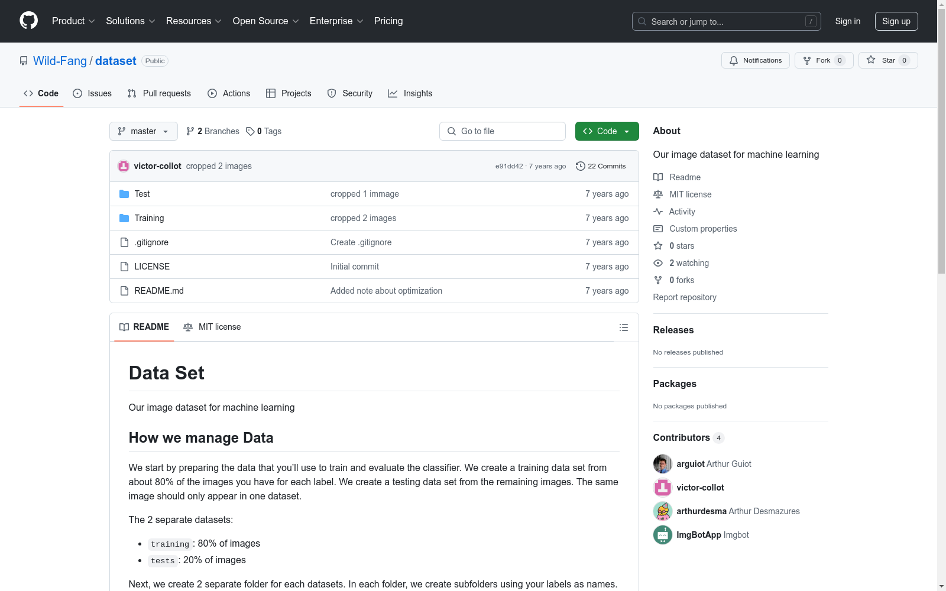Image resolution: width=946 pixels, height=591 pixels.
Task: Open the Test folder icon
Action: (x=124, y=194)
